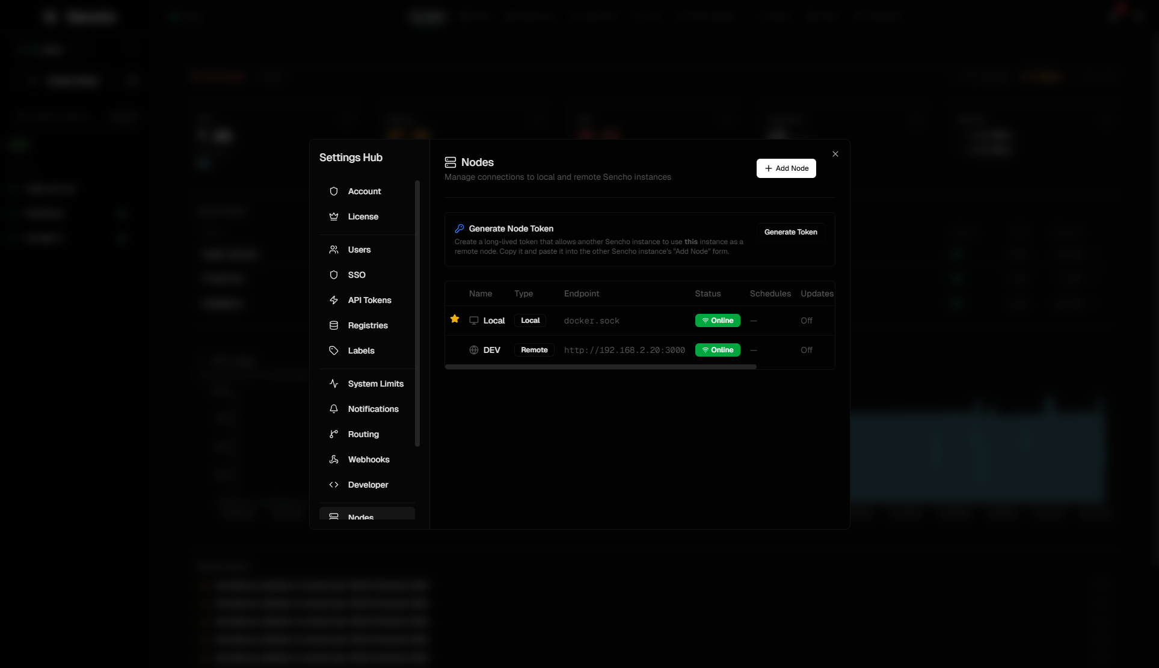Click Generate Token button
Viewport: 1159px width, 668px height.
790,232
